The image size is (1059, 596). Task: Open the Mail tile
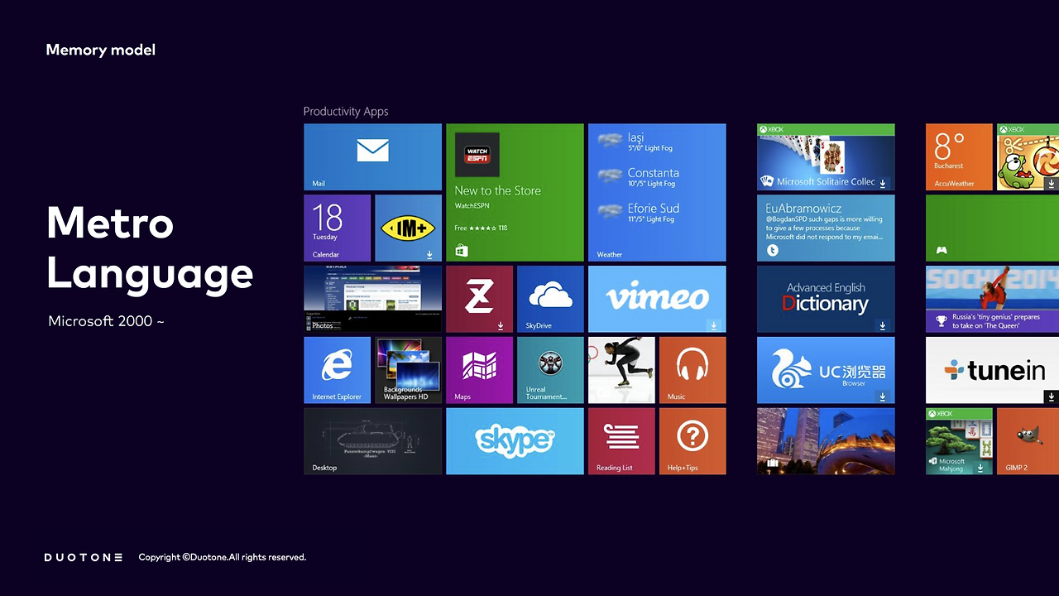372,157
